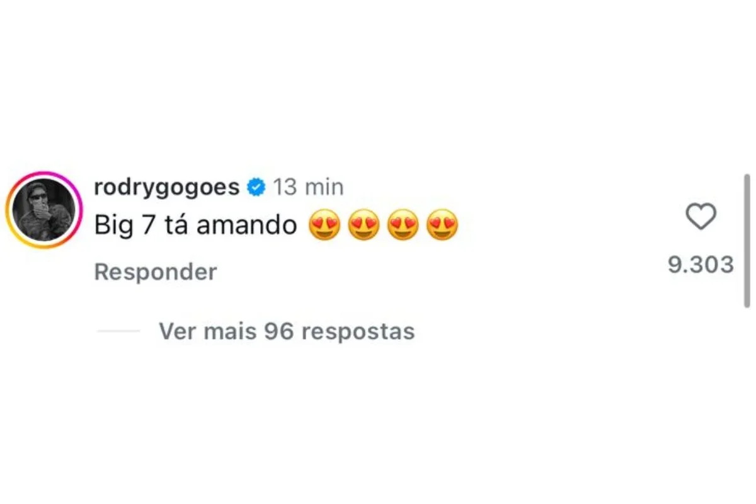The image size is (756, 504).
Task: Select the first heart-eyes emoji
Action: (324, 225)
